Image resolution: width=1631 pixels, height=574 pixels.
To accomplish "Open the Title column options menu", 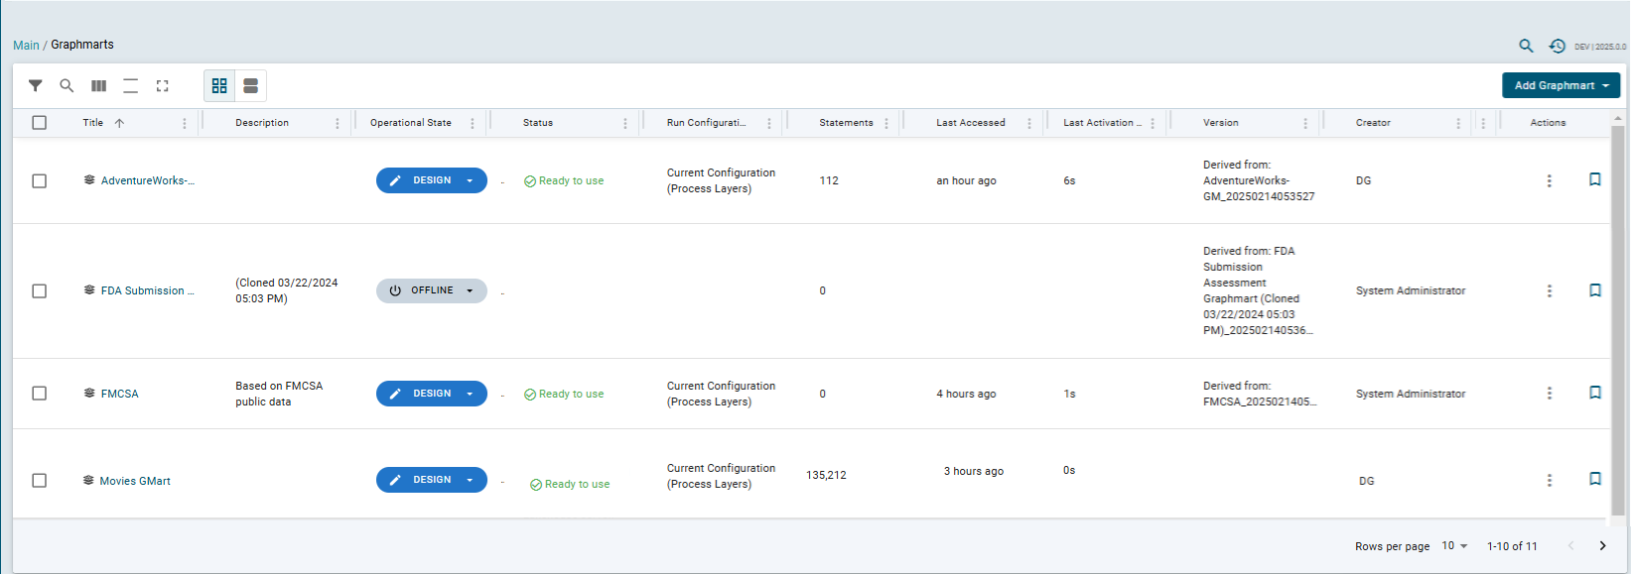I will click(x=185, y=124).
